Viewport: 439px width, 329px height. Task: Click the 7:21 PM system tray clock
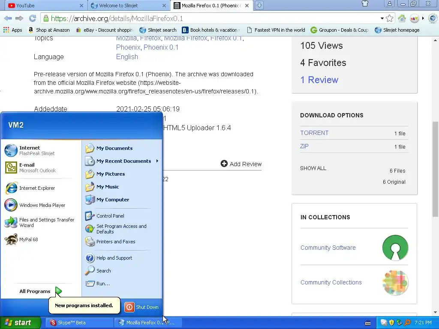tap(423, 323)
